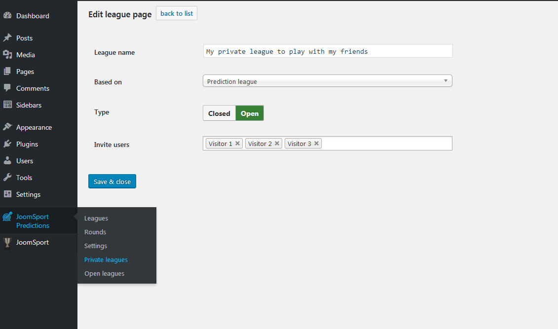Screen dimensions: 558x329
Task: Click the Sidebars layout icon
Action: point(7,105)
